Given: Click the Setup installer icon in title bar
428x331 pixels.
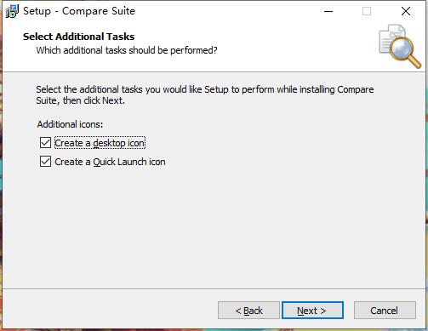Looking at the screenshot, I should pyautogui.click(x=12, y=11).
